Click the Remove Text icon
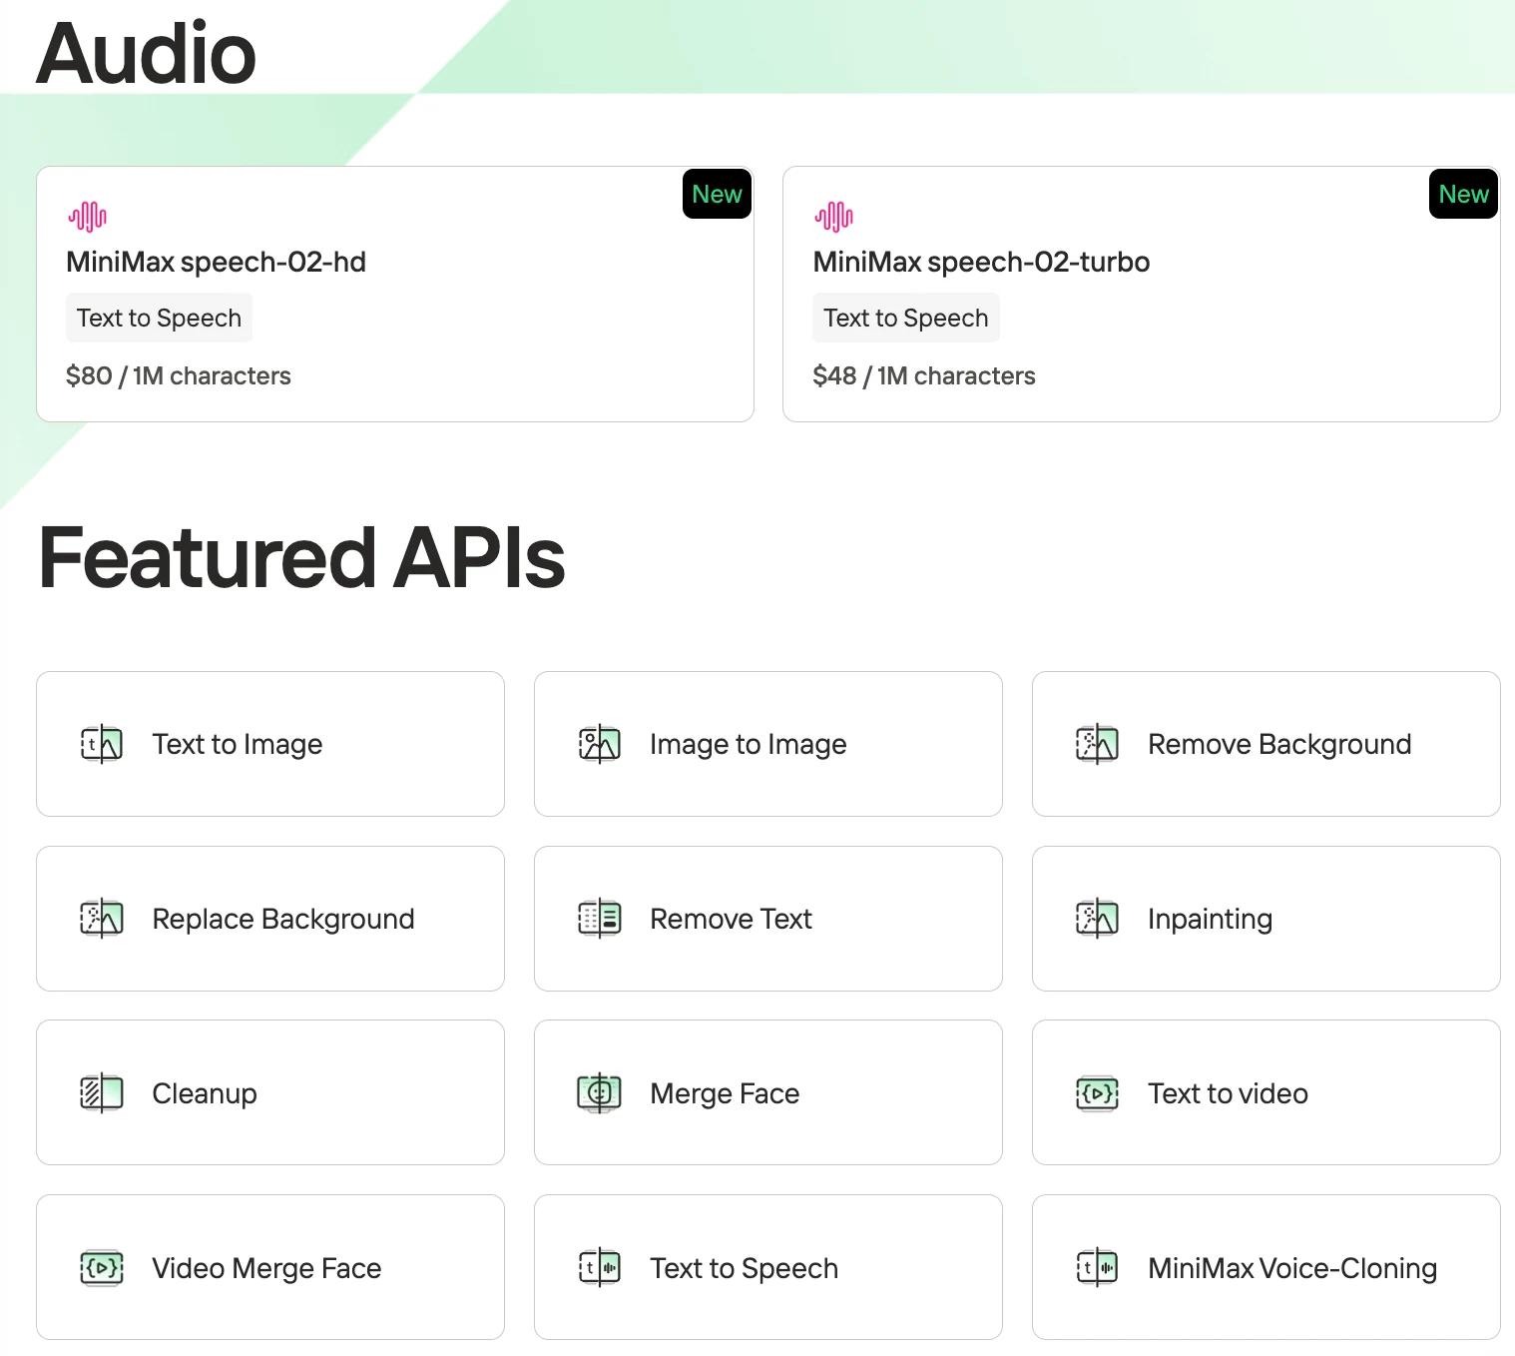This screenshot has width=1515, height=1356. [x=599, y=919]
